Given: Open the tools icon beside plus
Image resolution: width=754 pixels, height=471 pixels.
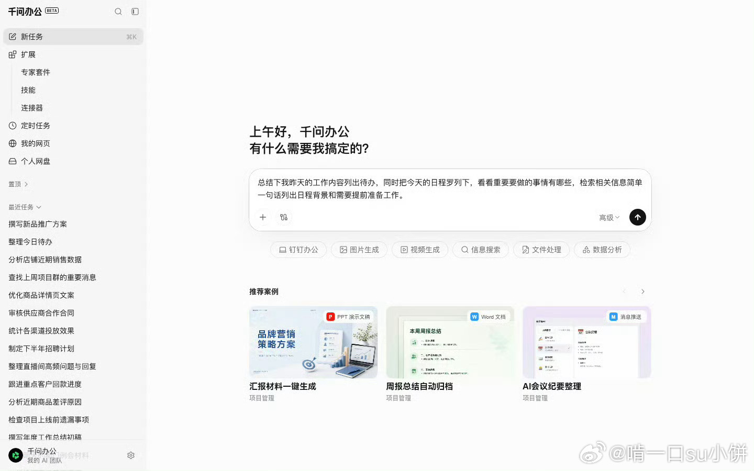Looking at the screenshot, I should pyautogui.click(x=284, y=217).
